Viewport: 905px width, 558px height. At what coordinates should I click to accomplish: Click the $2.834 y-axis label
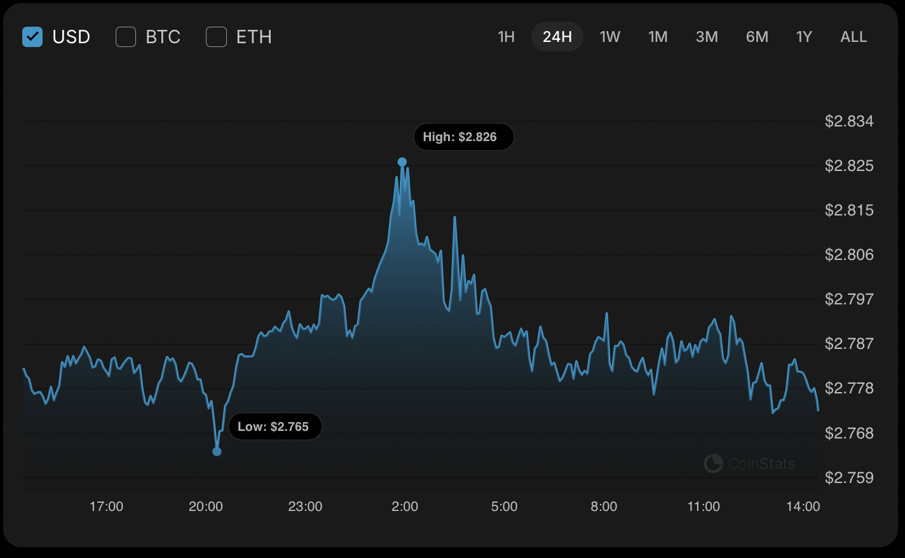pos(849,121)
